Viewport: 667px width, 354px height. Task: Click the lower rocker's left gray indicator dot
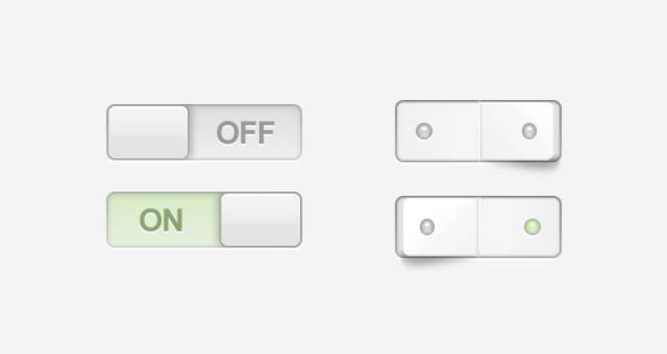point(427,227)
